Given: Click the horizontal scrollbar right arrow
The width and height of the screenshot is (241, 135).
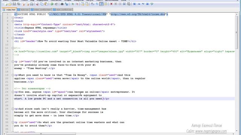Looking at the screenshot, I should click(233, 134).
